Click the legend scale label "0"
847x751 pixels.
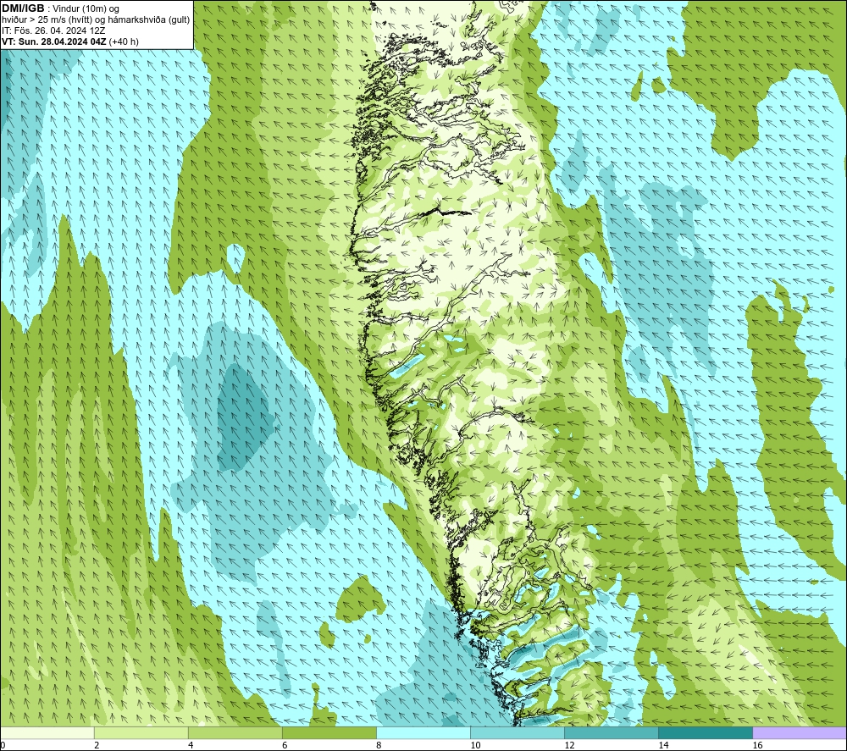[3, 745]
